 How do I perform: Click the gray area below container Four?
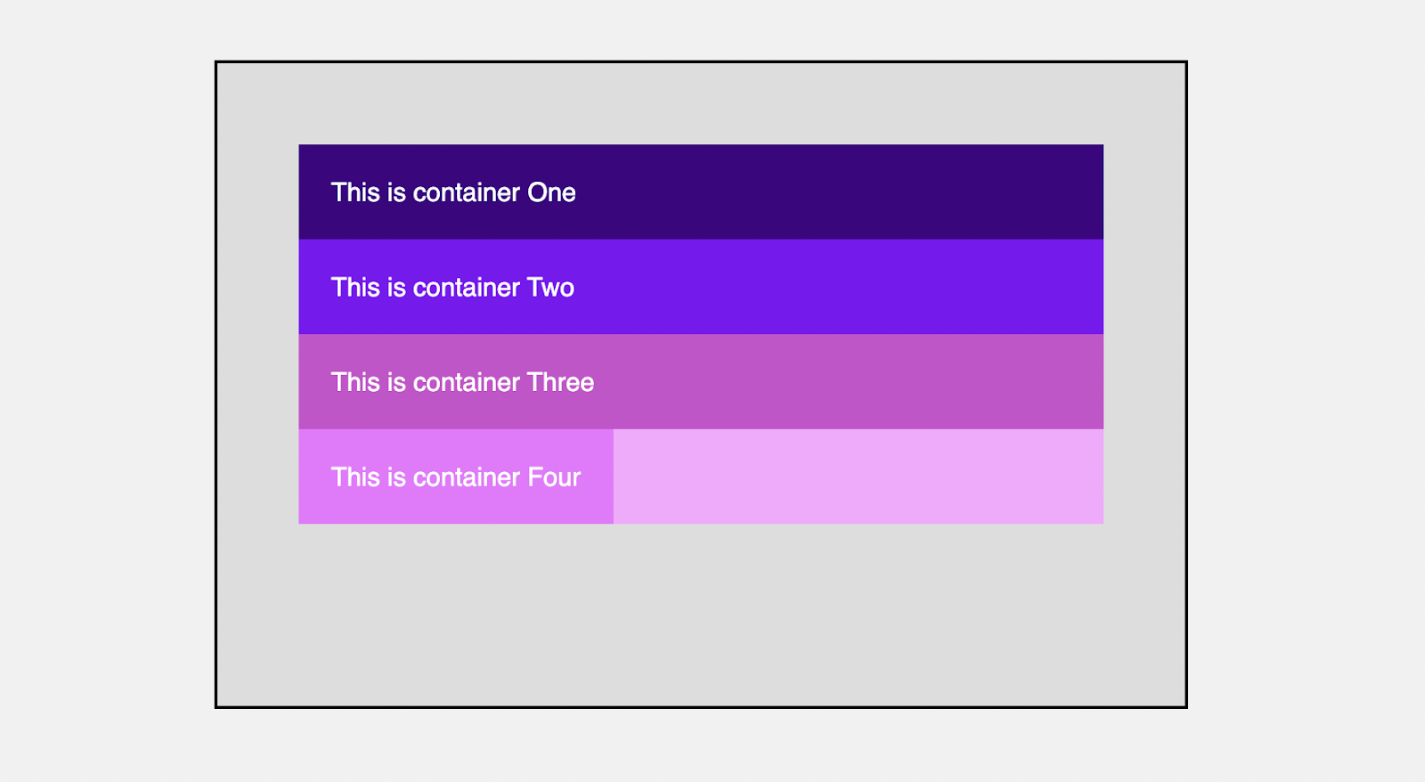[701, 615]
